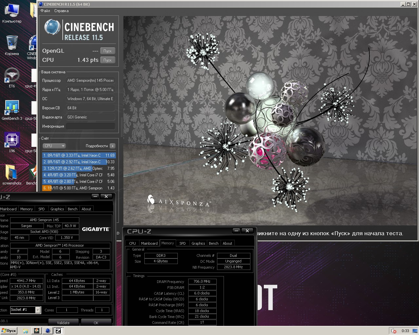Open the CPU ranking dropdown
419x335 pixels.
[54, 146]
